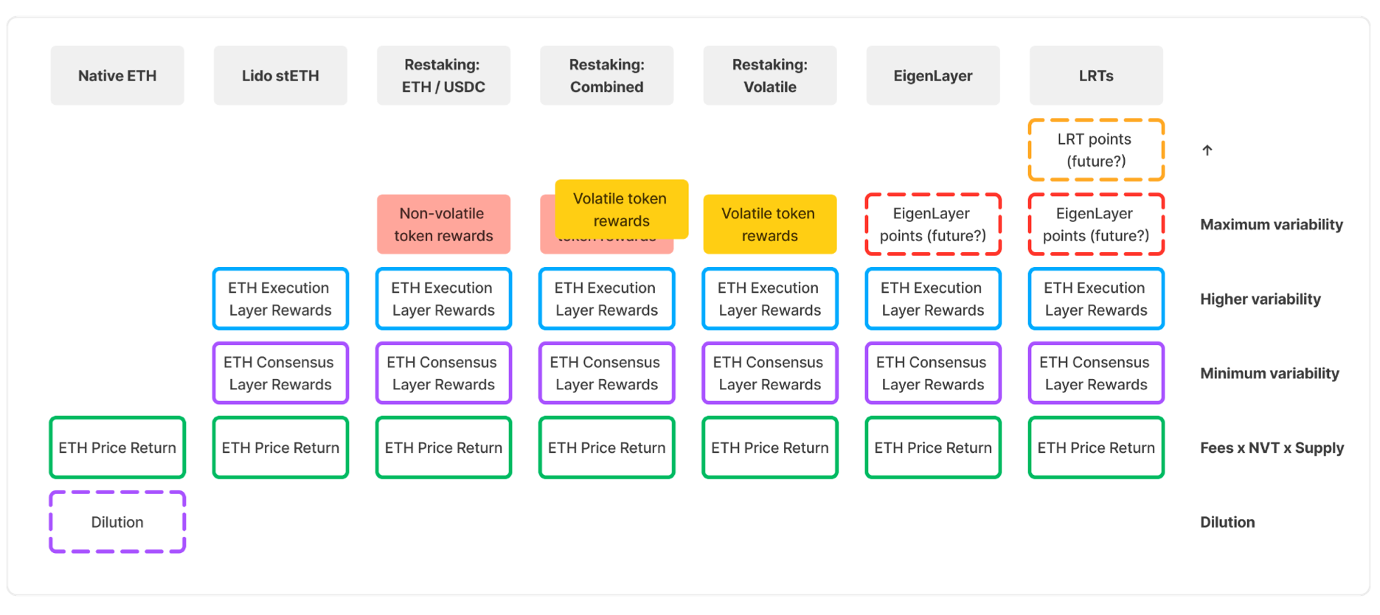Click the EigenLayer column header
Screen dimensions: 1380x615
tap(933, 75)
